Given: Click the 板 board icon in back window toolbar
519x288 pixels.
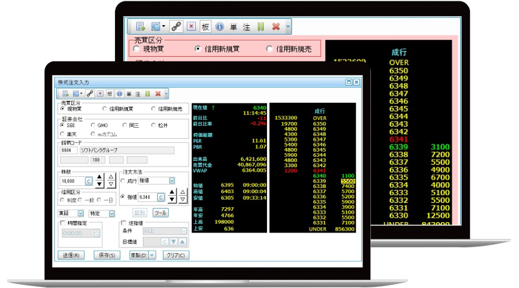Looking at the screenshot, I should [x=205, y=27].
